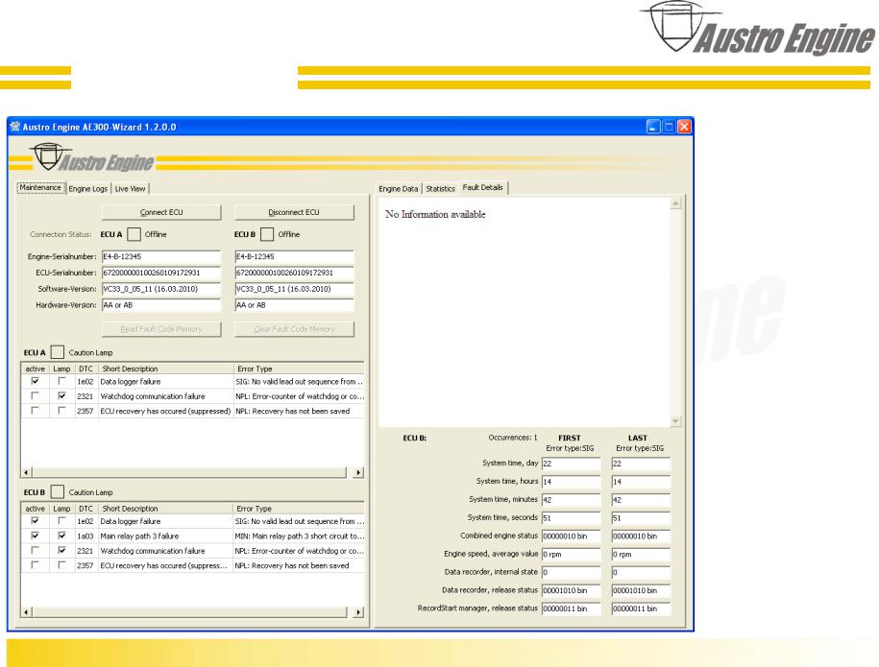The height and width of the screenshot is (667, 879).
Task: Click FIRST Data recorder internal state field
Action: (571, 572)
